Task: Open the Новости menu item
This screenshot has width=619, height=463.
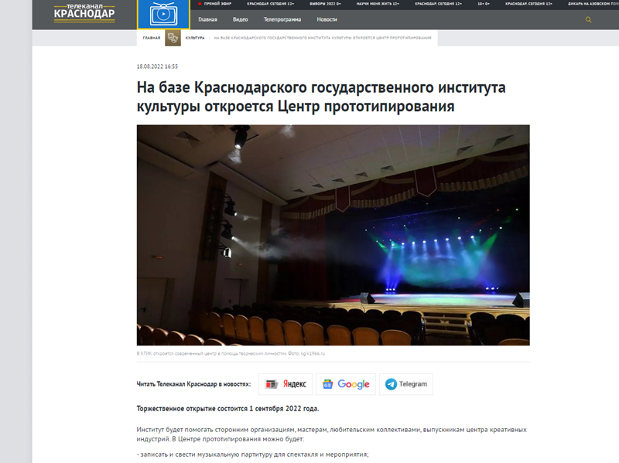Action: tap(327, 20)
